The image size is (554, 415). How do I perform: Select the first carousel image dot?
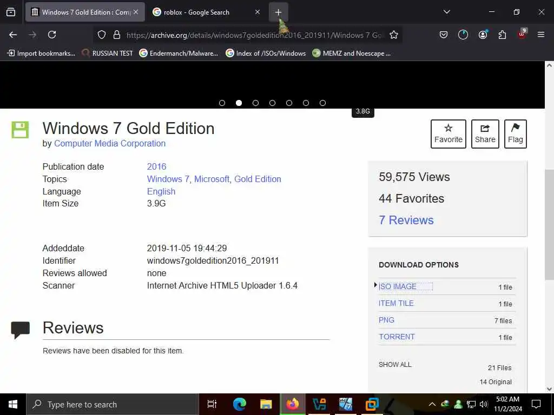(x=222, y=103)
